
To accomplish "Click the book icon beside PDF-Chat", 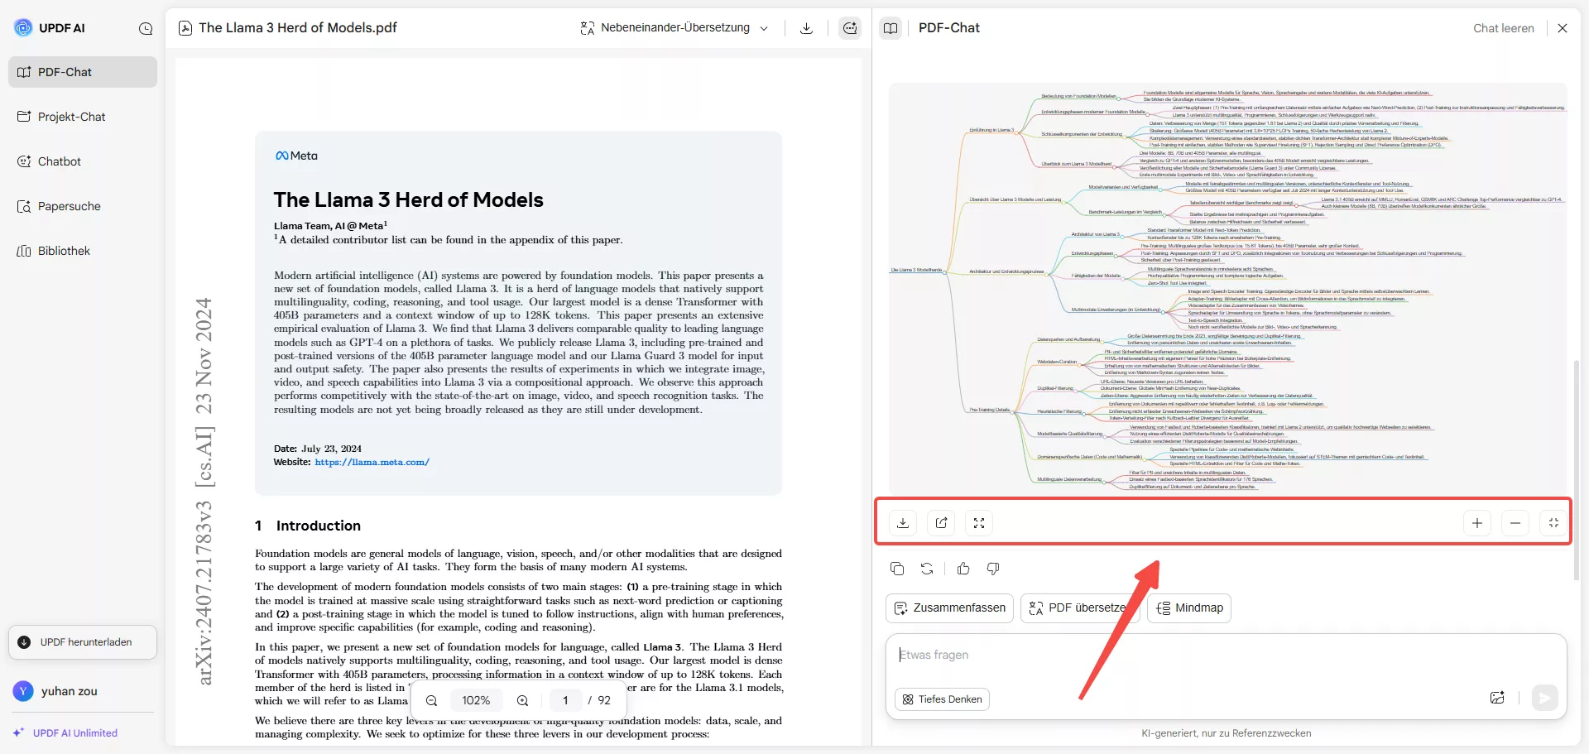I will pyautogui.click(x=891, y=28).
